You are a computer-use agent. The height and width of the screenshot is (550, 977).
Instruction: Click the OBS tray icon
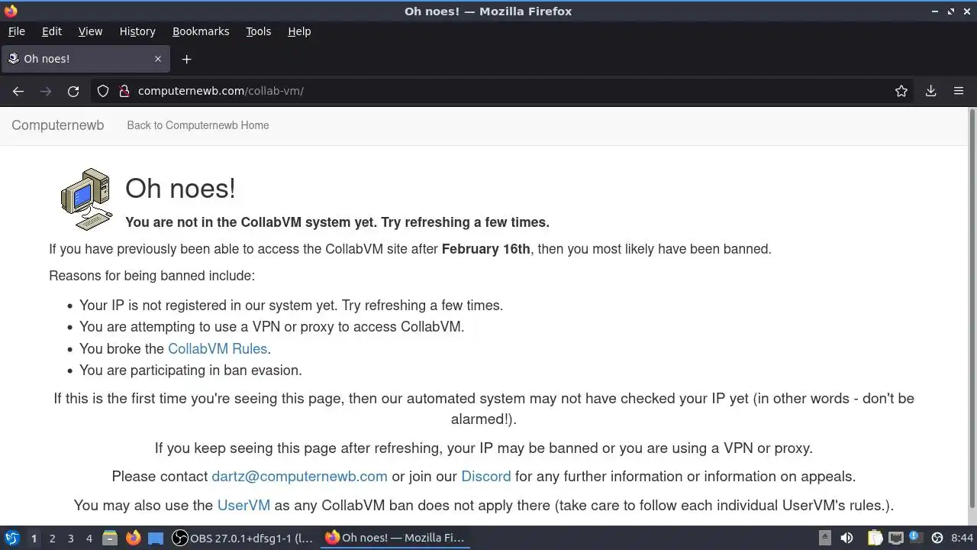[937, 538]
